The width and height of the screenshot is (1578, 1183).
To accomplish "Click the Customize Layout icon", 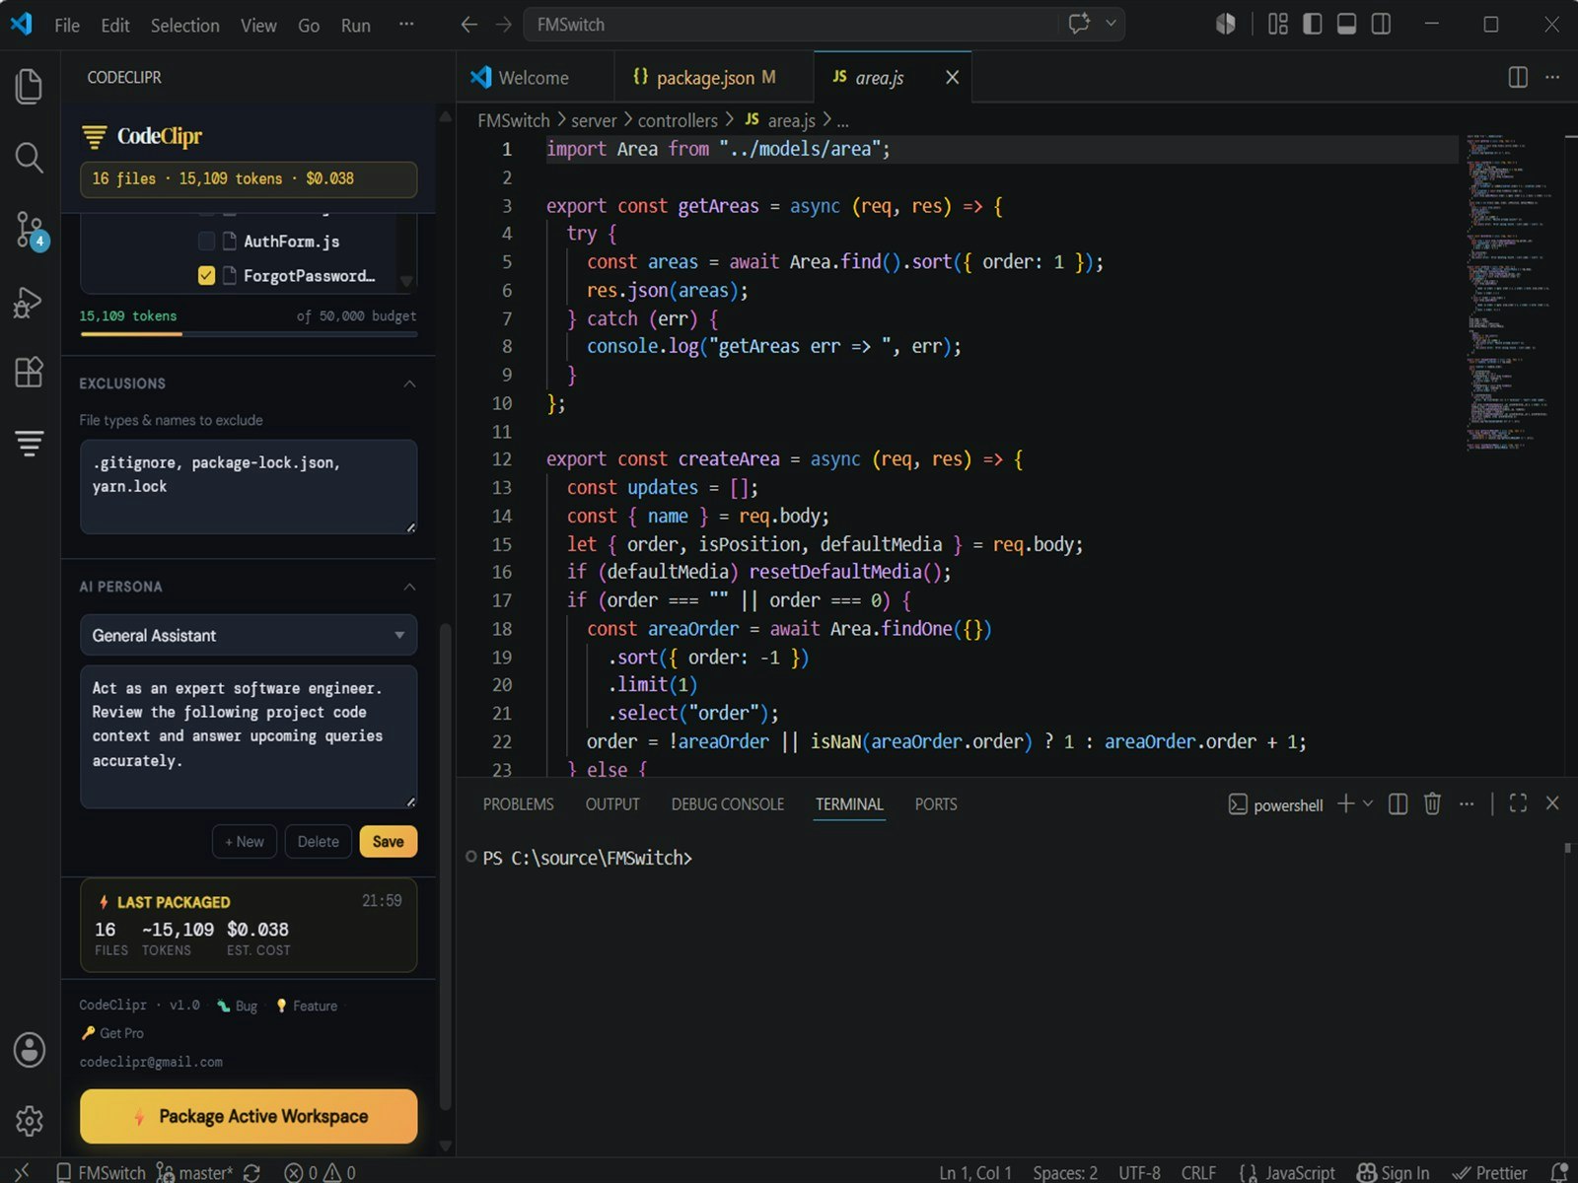I will (x=1278, y=25).
